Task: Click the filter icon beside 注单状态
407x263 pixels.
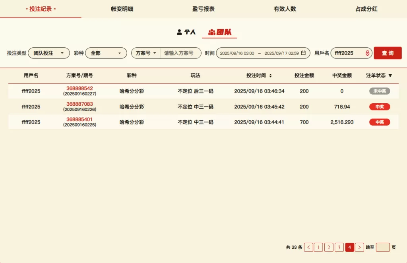Action: tap(390, 75)
